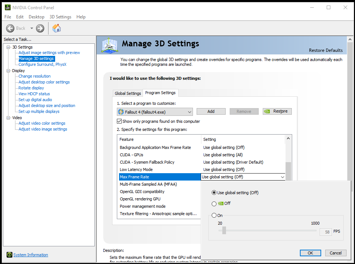
Task: Click the Forward arrow icon
Action: point(40,28)
